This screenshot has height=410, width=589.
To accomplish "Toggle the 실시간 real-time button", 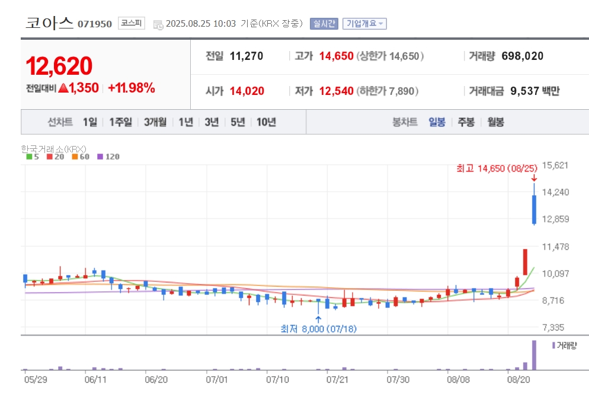I will pos(324,24).
